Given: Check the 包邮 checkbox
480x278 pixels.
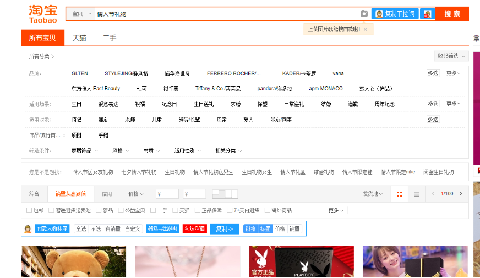Looking at the screenshot, I should (29, 210).
